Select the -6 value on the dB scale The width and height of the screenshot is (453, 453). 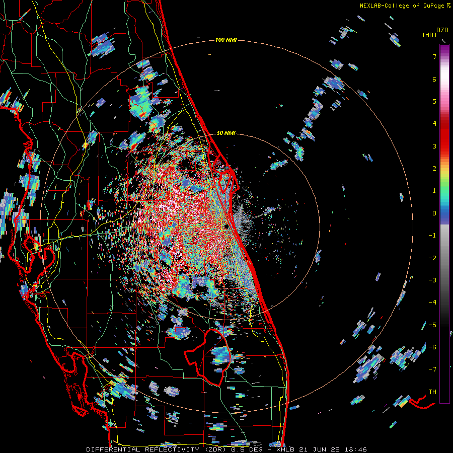432,347
